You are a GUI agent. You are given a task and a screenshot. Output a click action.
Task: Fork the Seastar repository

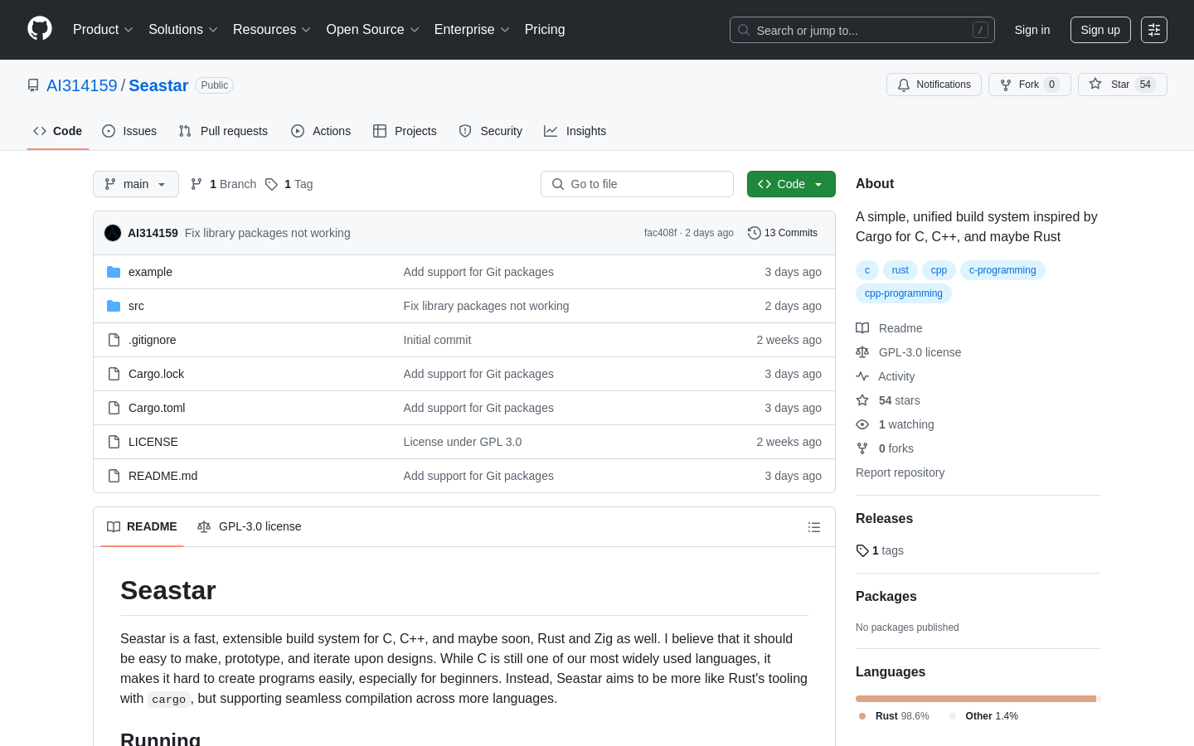click(x=1030, y=85)
